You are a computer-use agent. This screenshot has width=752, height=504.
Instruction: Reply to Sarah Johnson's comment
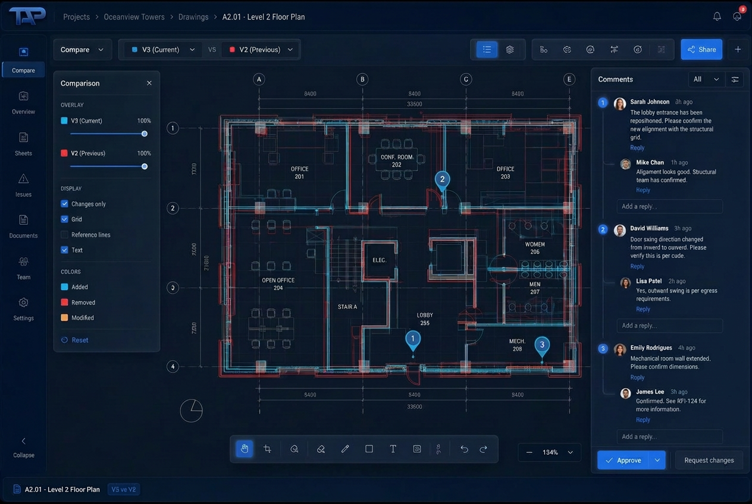(637, 147)
